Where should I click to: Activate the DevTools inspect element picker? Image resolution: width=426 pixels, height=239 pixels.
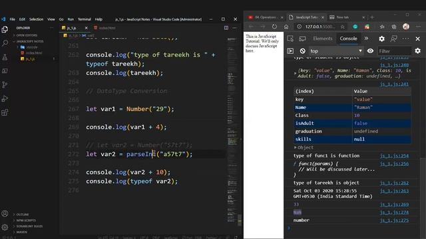click(290, 39)
